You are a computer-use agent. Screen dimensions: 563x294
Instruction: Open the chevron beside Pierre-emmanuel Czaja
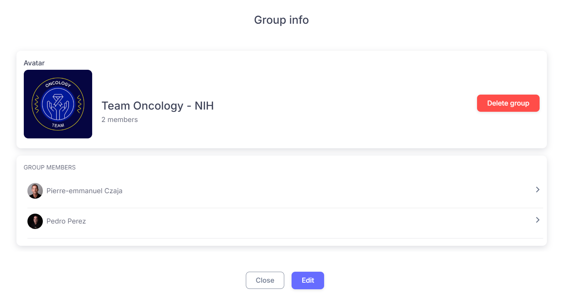click(537, 190)
